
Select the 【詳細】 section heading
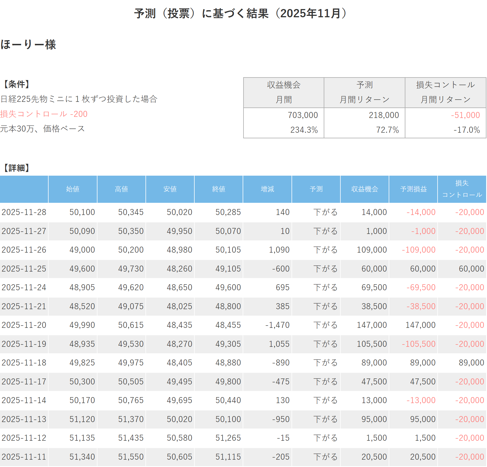(x=16, y=168)
